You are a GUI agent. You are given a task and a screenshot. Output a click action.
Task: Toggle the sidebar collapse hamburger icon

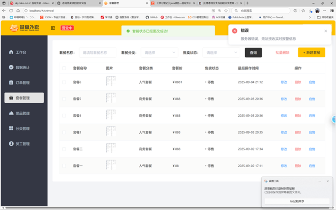coord(53,28)
